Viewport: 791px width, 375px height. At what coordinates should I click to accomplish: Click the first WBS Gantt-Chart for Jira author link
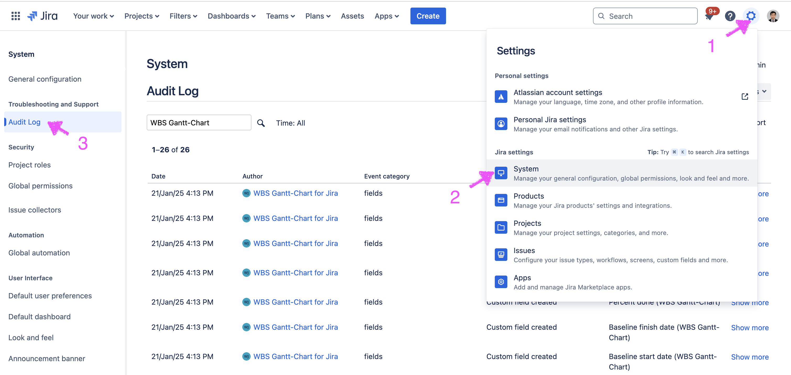(295, 193)
